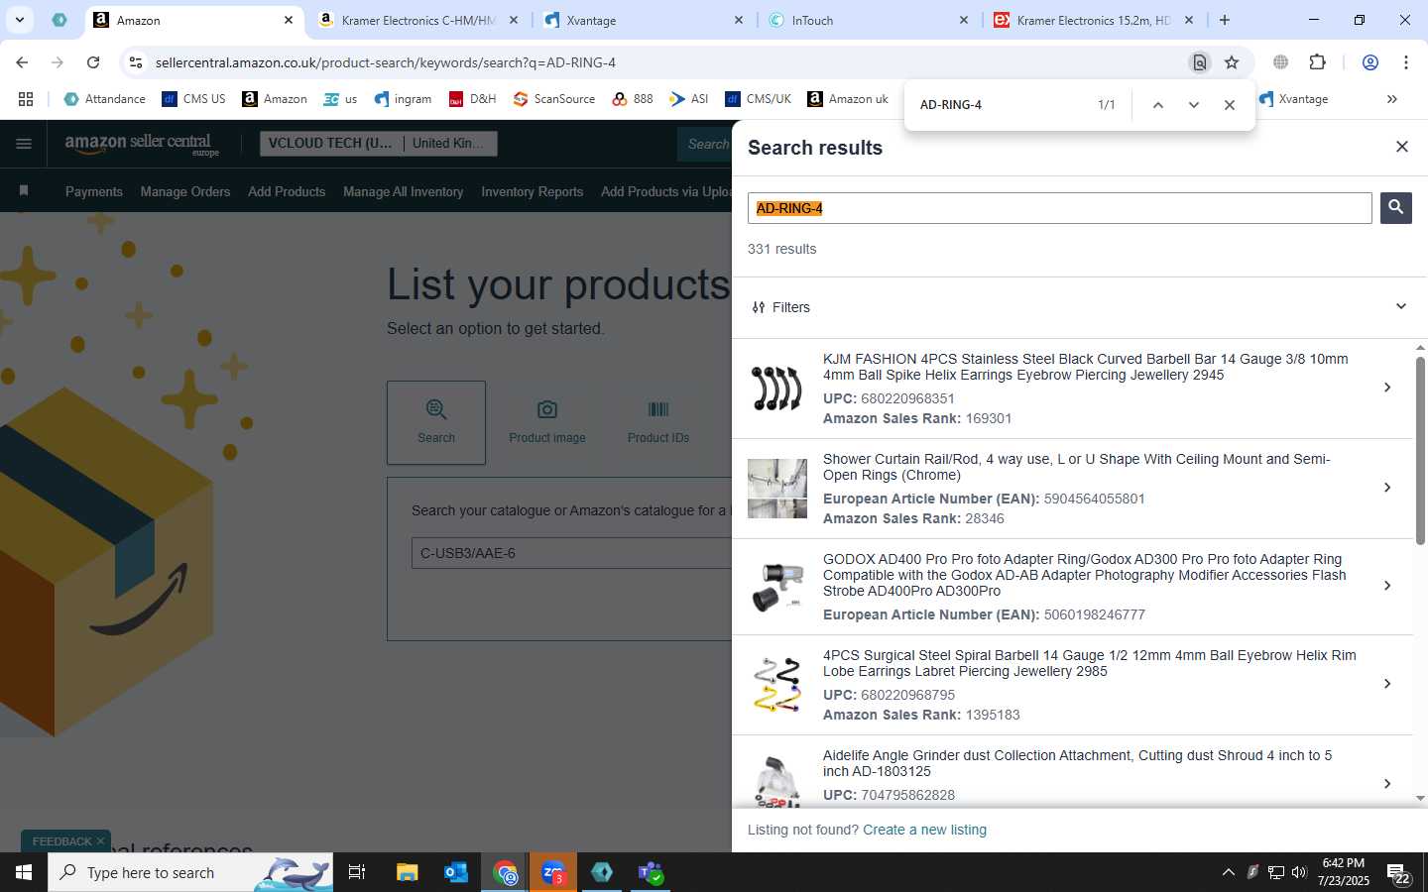Switch to Xvantage browser tab
Screen dimensions: 1428x892
pos(644,20)
